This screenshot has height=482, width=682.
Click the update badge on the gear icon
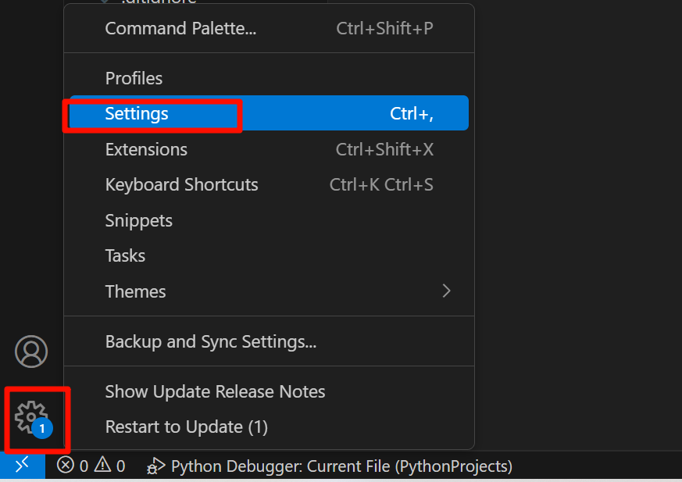[x=41, y=429]
